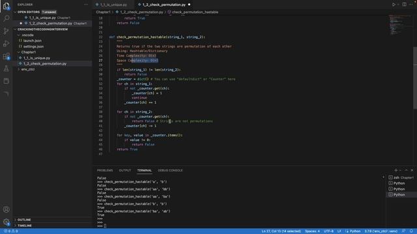The width and height of the screenshot is (417, 234).
Task: Open the Run and Debug view
Action: (x=6, y=44)
